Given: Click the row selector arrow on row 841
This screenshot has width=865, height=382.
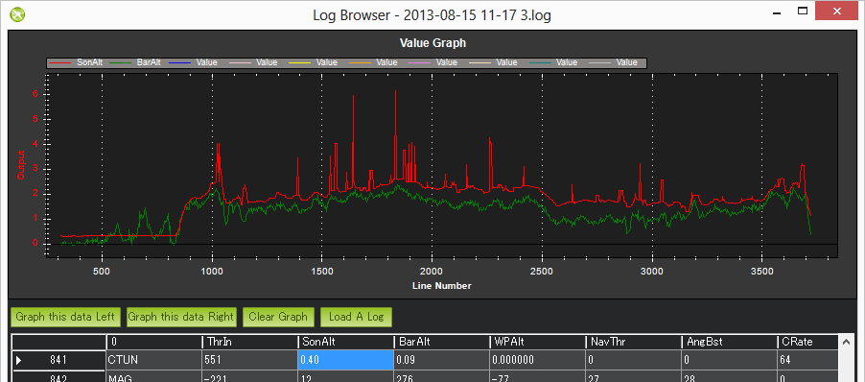Looking at the screenshot, I should tap(19, 361).
